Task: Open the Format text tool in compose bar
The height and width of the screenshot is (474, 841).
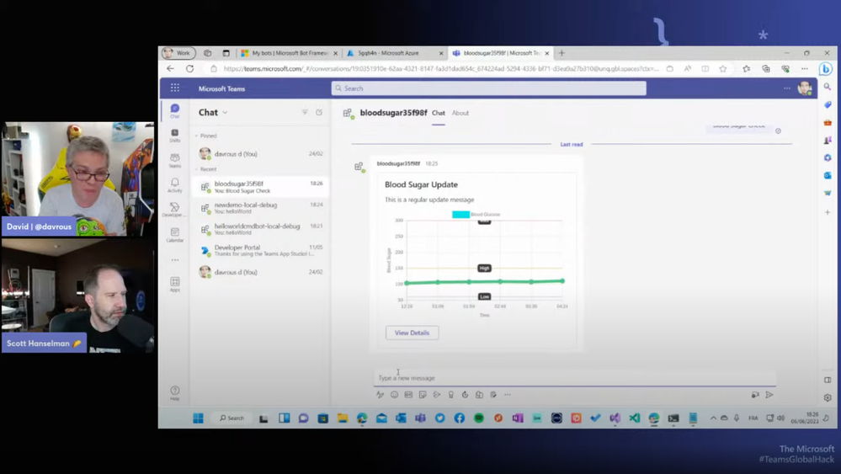Action: [381, 395]
